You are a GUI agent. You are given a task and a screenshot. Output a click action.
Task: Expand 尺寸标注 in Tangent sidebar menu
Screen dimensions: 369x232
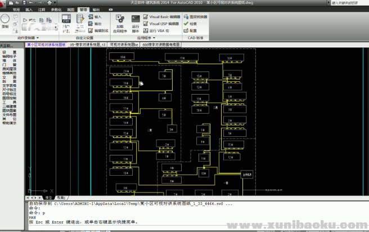point(9,88)
